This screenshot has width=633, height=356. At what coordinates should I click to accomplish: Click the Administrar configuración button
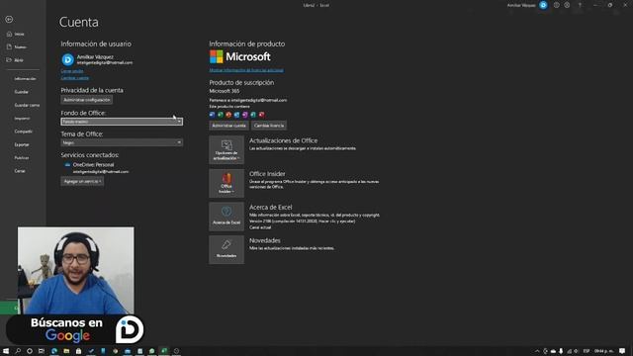[x=87, y=100]
